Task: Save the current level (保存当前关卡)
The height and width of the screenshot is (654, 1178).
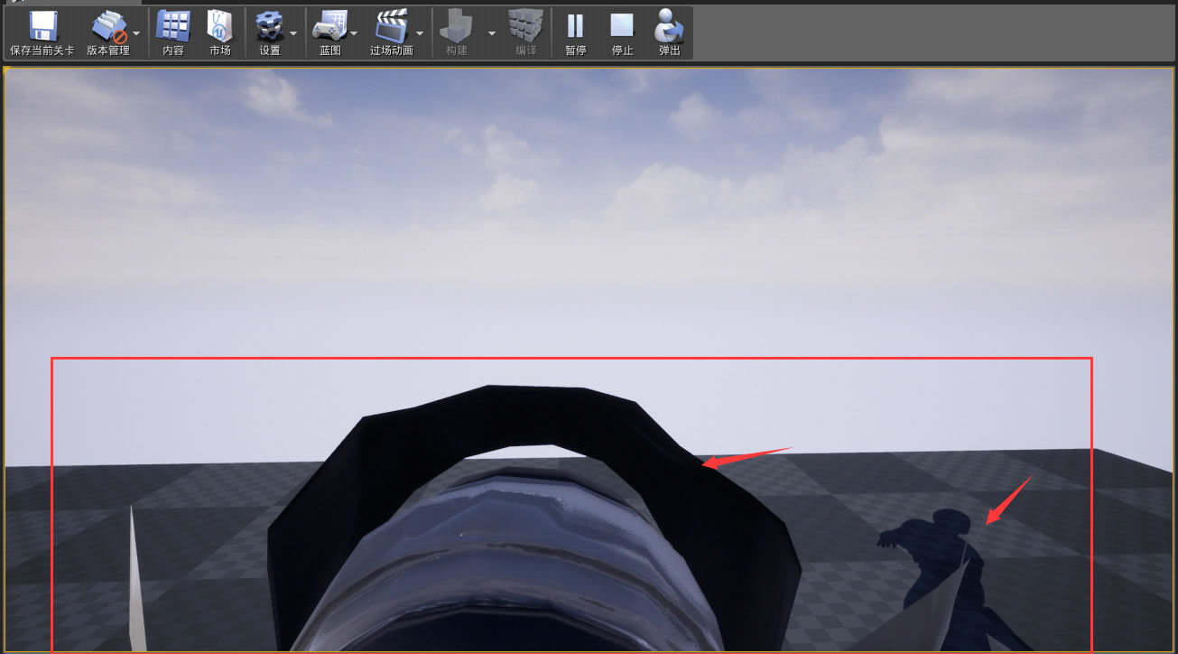Action: 42,33
